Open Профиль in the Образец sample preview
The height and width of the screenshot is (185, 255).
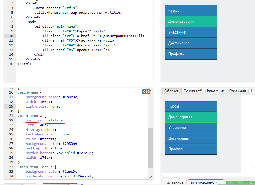click(x=191, y=149)
